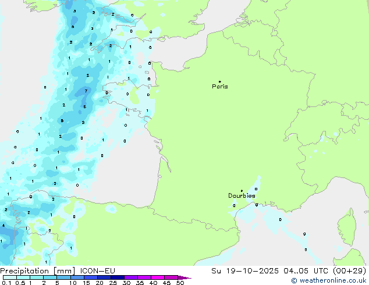This screenshot has width=369, height=285.
Task: Pick the 40–45 mm magenta legend swatch
Action: [158, 277]
